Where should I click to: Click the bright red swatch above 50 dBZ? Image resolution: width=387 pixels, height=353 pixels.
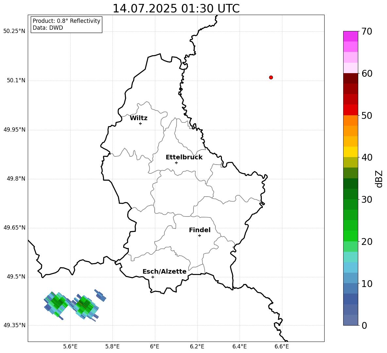pyautogui.click(x=351, y=110)
